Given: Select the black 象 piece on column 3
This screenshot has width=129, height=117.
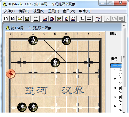Looking at the screenshot, I should 33,40.
